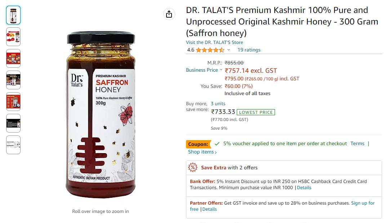Visit the DR. TALAT'S Store link
The image size is (386, 223).
pos(214,43)
